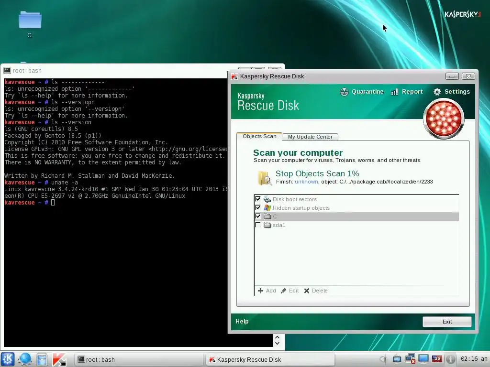The image size is (490, 367).
Task: Launch Kaspersky from the taskbar quick-launch icon
Action: pyautogui.click(x=59, y=359)
